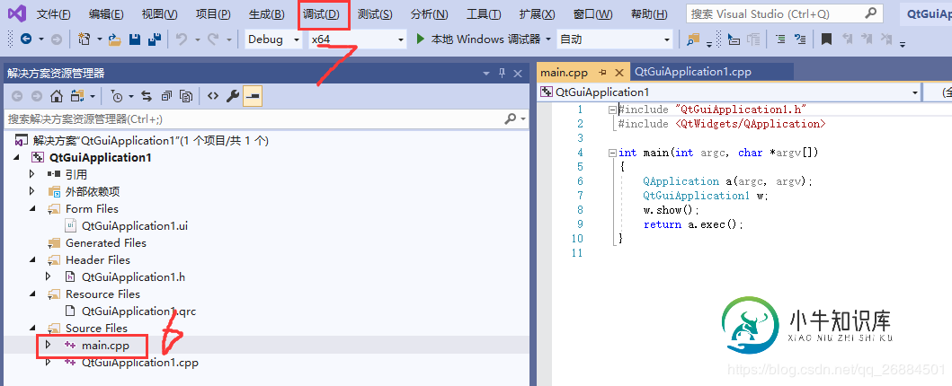This screenshot has height=386, width=952.
Task: Collapse the Resource Files folder
Action: [32, 294]
